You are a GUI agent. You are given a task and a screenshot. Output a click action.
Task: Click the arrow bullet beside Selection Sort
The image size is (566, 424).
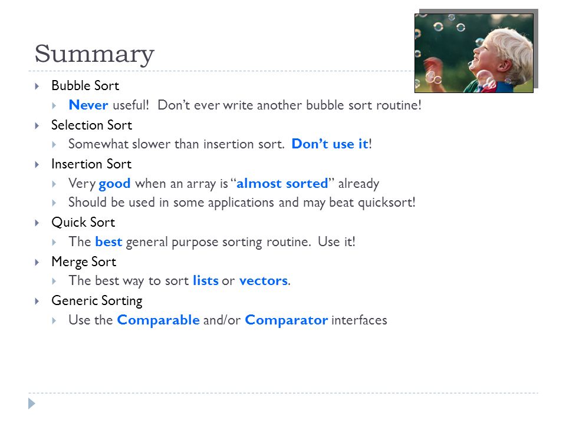click(x=37, y=125)
